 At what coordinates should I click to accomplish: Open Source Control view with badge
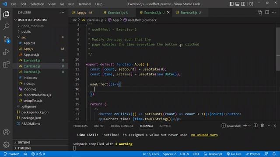(x=7, y=39)
